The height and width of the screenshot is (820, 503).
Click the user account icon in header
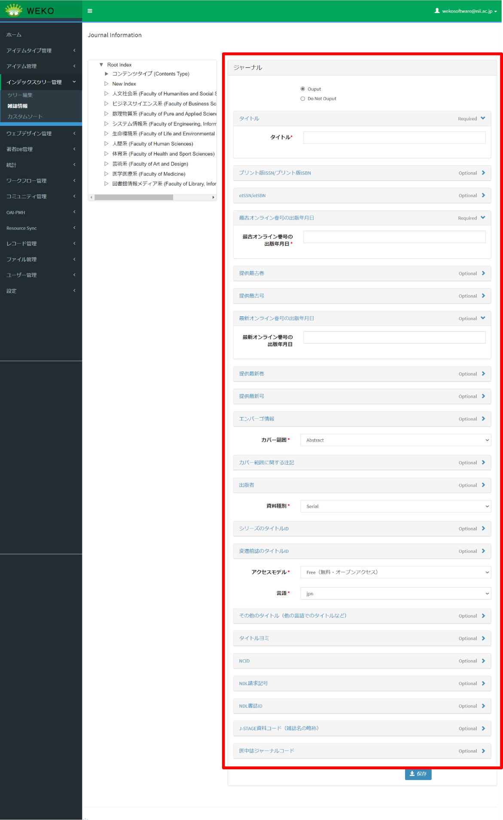pyautogui.click(x=437, y=11)
